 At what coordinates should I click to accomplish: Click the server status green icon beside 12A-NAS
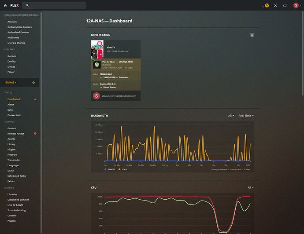point(33,83)
